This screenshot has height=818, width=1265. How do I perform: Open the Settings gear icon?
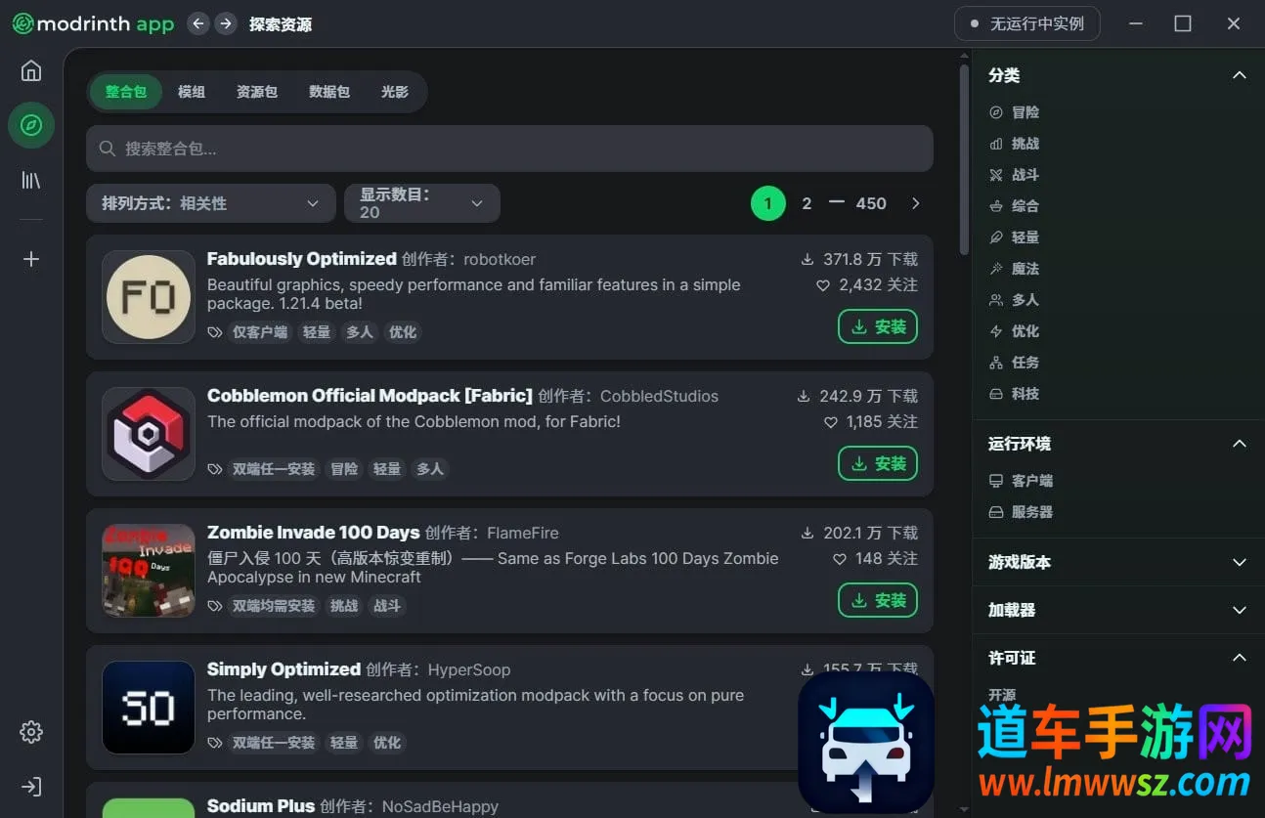click(31, 732)
